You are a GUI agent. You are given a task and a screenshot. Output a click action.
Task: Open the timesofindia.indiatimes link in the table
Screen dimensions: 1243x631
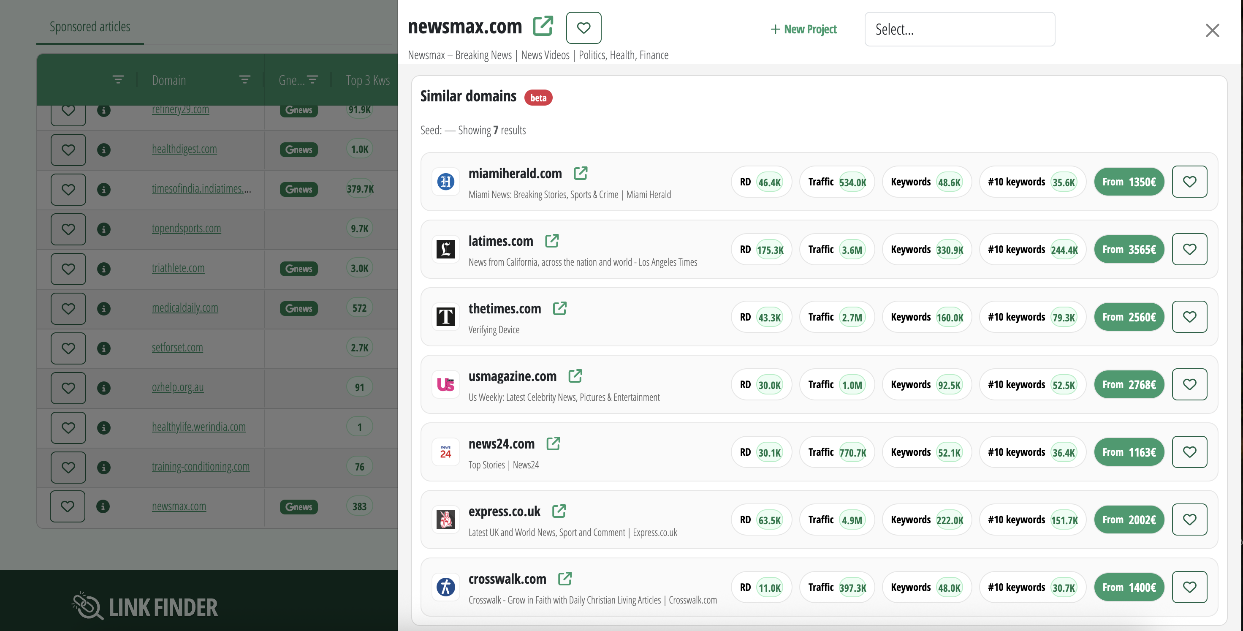coord(201,189)
